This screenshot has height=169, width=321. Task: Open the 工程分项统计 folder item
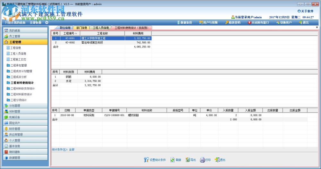(17, 100)
